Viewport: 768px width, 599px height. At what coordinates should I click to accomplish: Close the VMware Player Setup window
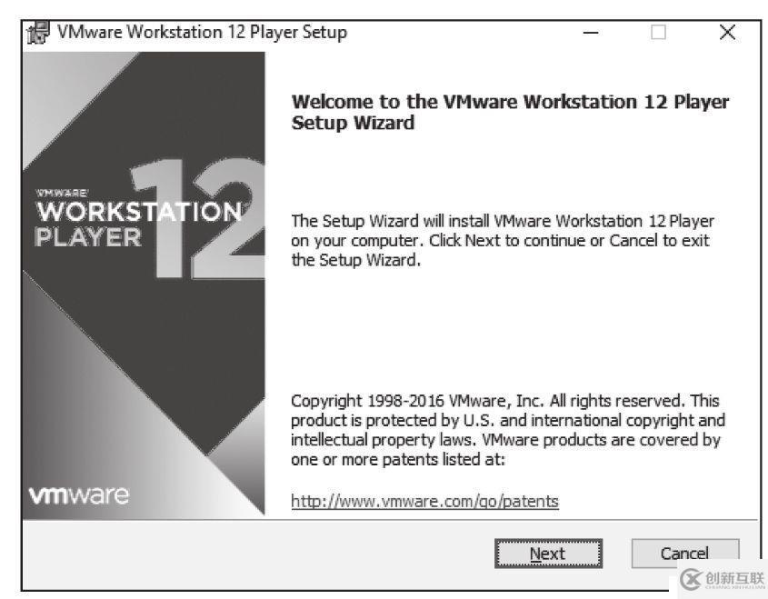pyautogui.click(x=727, y=33)
